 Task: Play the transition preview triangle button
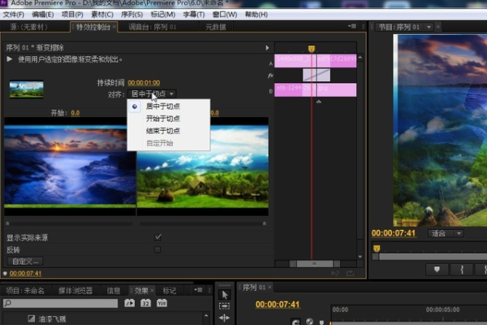tap(9, 58)
